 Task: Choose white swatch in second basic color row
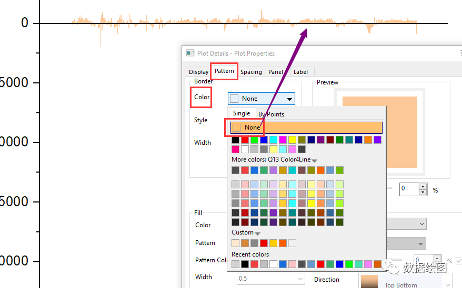tap(245, 150)
